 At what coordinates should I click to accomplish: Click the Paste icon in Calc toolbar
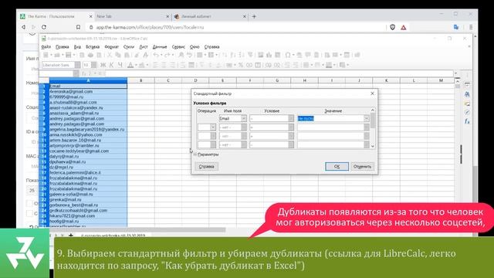127,55
